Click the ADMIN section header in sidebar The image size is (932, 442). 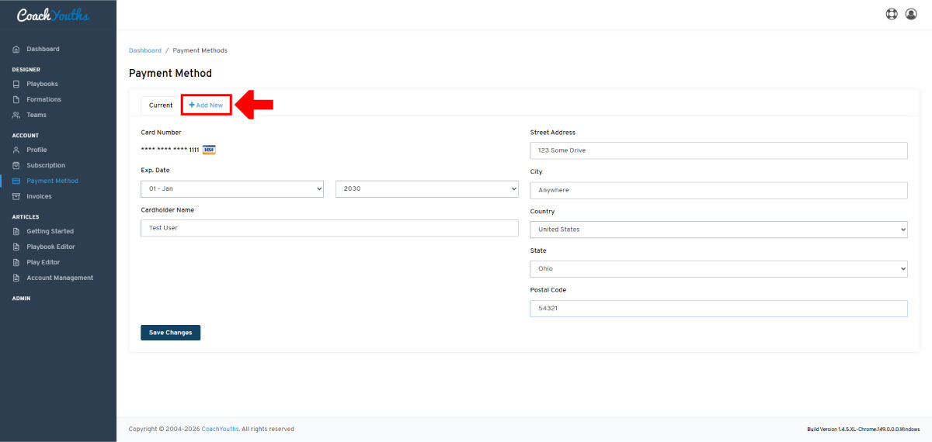(21, 298)
